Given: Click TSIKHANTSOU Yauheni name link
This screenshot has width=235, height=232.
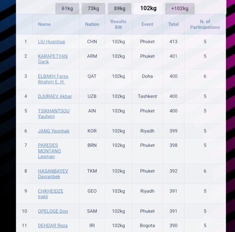Looking at the screenshot, I should [53, 113].
